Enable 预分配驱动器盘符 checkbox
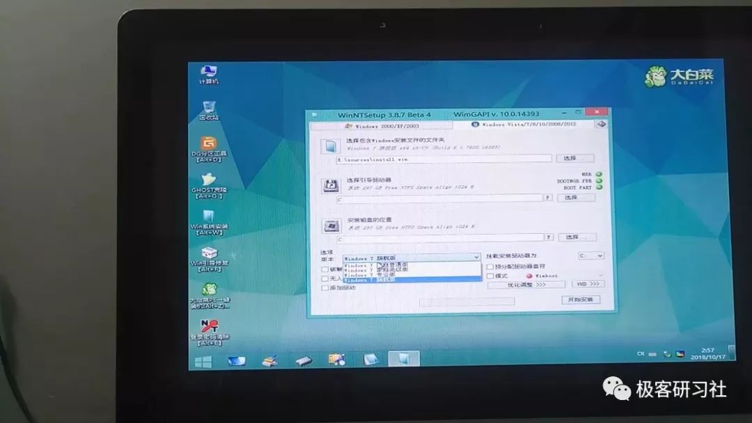The width and height of the screenshot is (752, 423). [489, 267]
